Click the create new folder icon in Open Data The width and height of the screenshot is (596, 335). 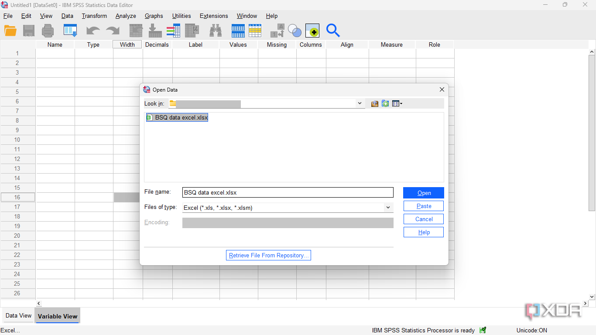tap(385, 103)
